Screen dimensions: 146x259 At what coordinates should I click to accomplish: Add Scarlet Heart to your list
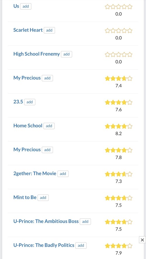tap(49, 30)
